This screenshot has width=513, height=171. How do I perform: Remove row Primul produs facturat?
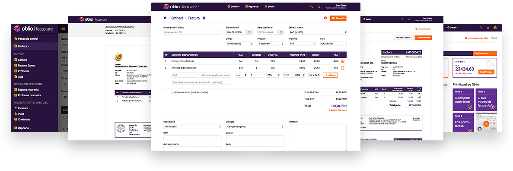point(343,61)
